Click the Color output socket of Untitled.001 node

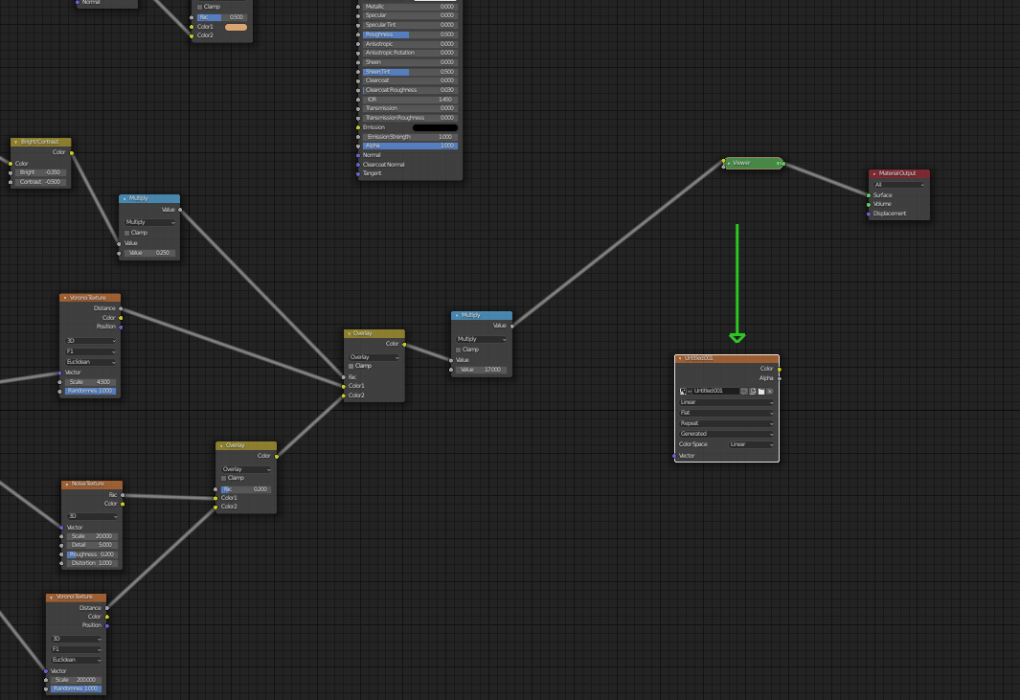click(780, 369)
